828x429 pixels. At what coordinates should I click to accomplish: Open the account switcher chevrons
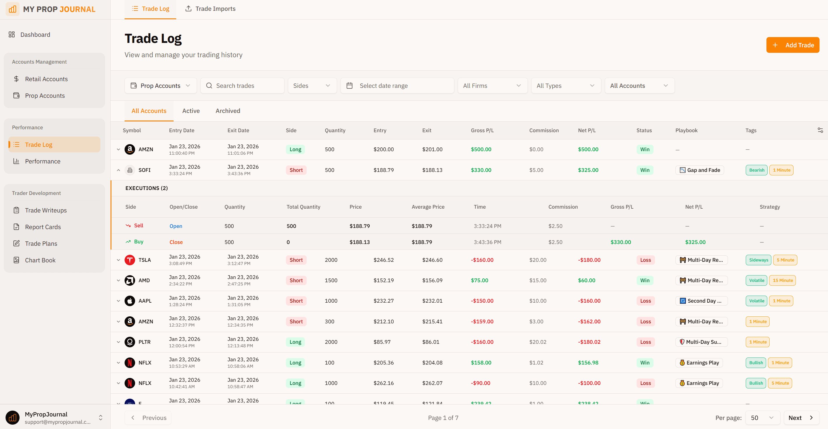coord(101,417)
